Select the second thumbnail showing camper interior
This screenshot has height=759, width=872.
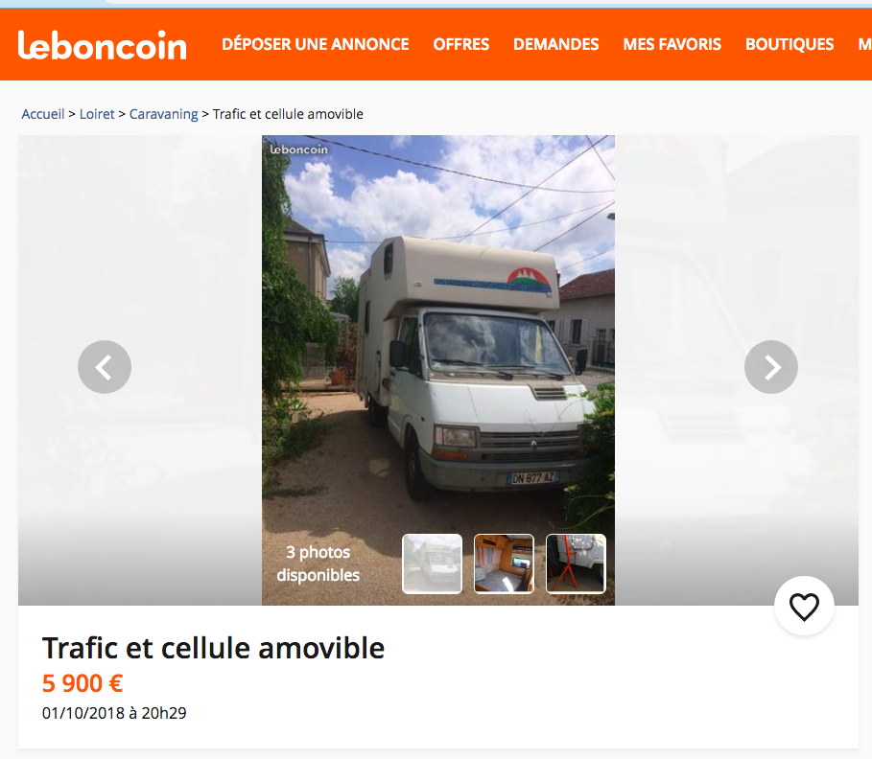pos(504,563)
